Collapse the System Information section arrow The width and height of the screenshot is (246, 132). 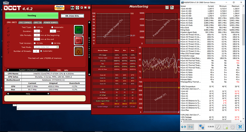[x=48, y=70]
